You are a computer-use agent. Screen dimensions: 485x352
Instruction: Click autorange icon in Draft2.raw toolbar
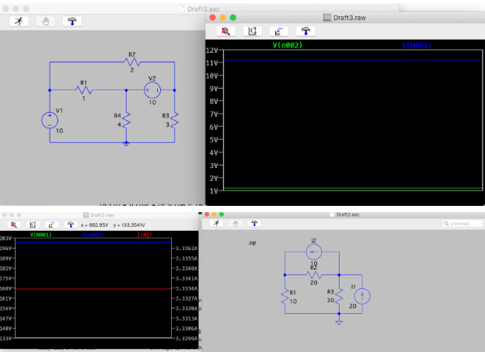coord(33,225)
